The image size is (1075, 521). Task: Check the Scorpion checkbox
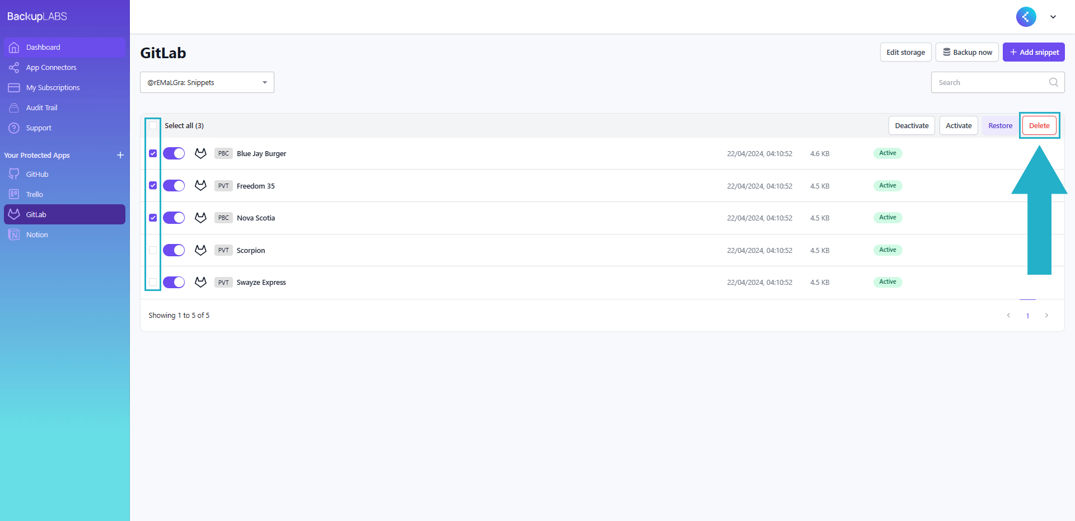(153, 250)
